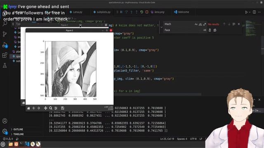Focus Visual Studio Code in taskbar
264x148 pixels.
(x=27, y=144)
